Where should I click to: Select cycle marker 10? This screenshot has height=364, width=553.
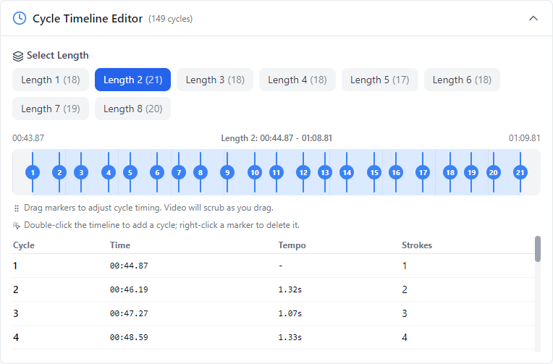click(255, 172)
